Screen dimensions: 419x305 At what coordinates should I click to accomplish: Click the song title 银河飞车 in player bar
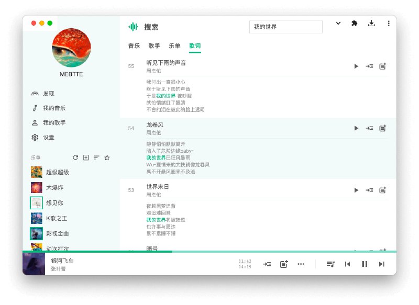point(62,261)
